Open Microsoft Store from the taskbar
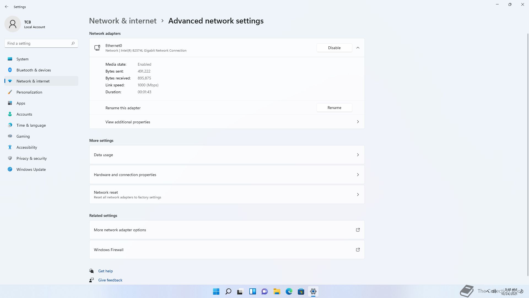The image size is (529, 298). (301, 291)
